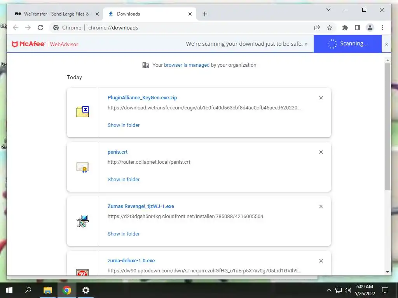The image size is (398, 298).
Task: Open the notification center icon
Action: click(x=385, y=290)
